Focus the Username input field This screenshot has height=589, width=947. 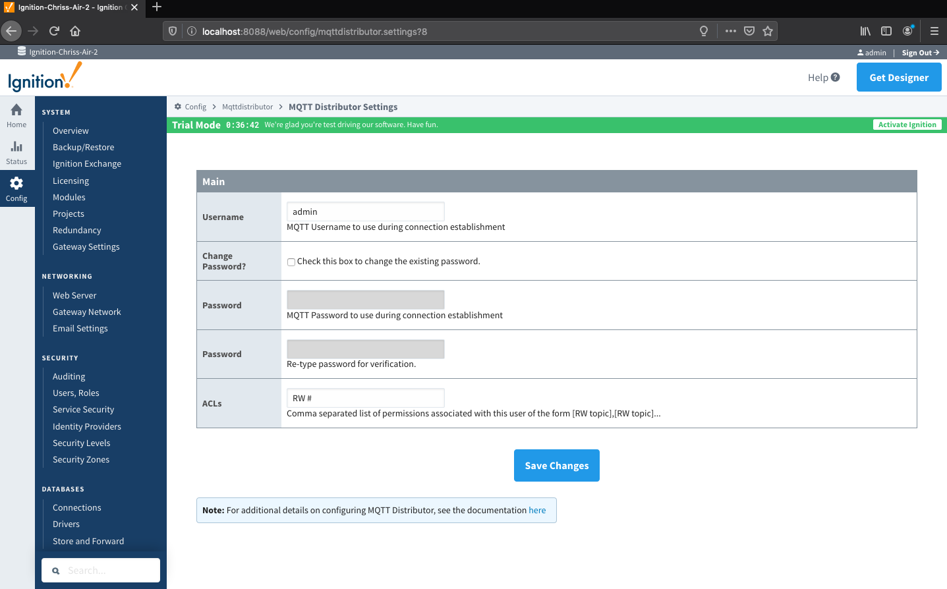366,211
